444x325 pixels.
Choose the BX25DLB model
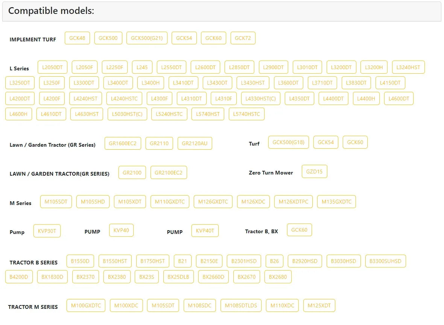(x=178, y=277)
